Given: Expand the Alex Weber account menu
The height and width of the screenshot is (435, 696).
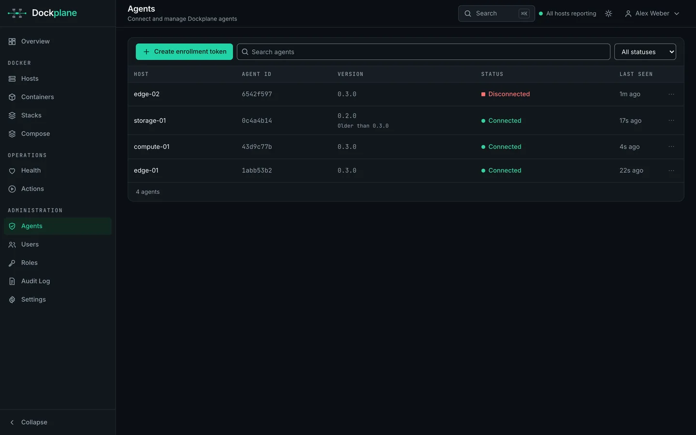Looking at the screenshot, I should pyautogui.click(x=652, y=14).
